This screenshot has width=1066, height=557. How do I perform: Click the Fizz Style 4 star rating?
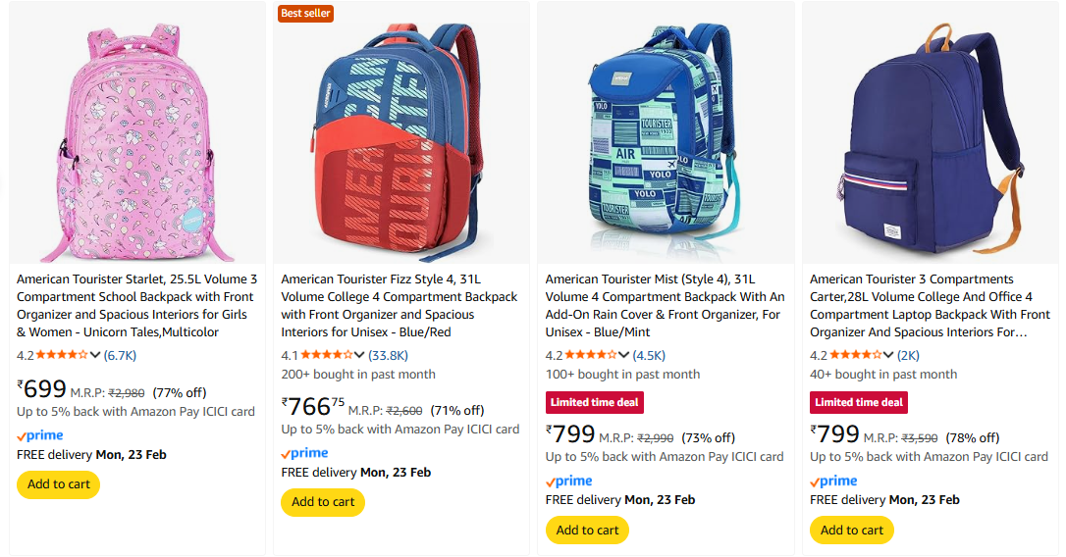pyautogui.click(x=326, y=355)
